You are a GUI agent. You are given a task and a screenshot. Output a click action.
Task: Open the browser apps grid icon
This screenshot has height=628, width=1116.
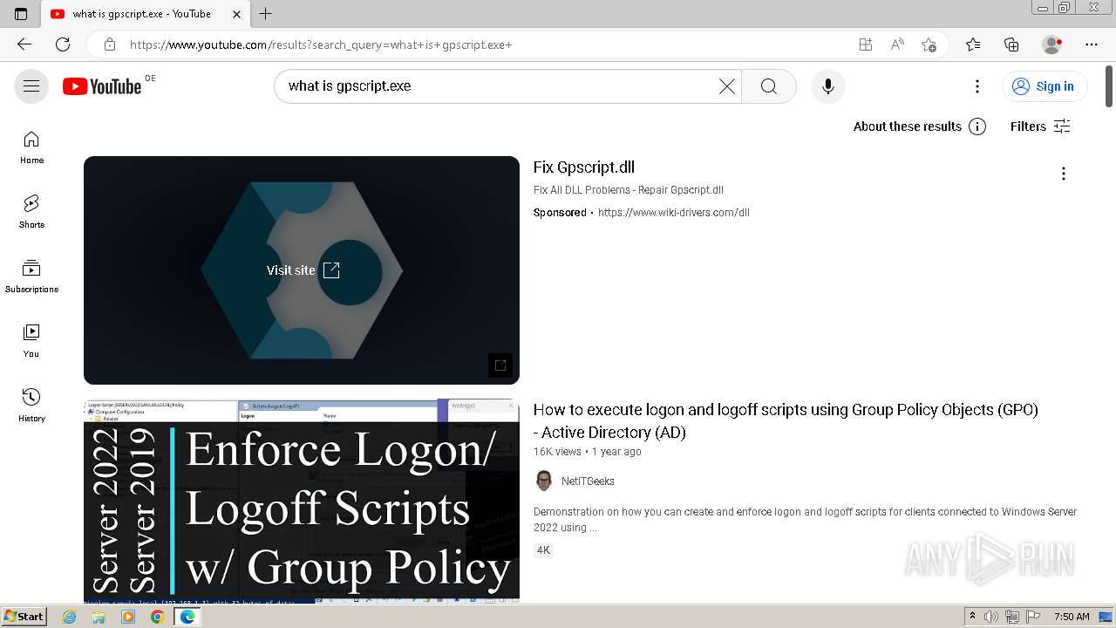click(865, 44)
